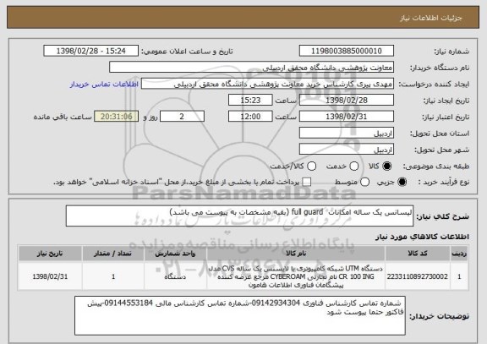Select the خدمت radio button
487x344 pixels.
pos(354,167)
